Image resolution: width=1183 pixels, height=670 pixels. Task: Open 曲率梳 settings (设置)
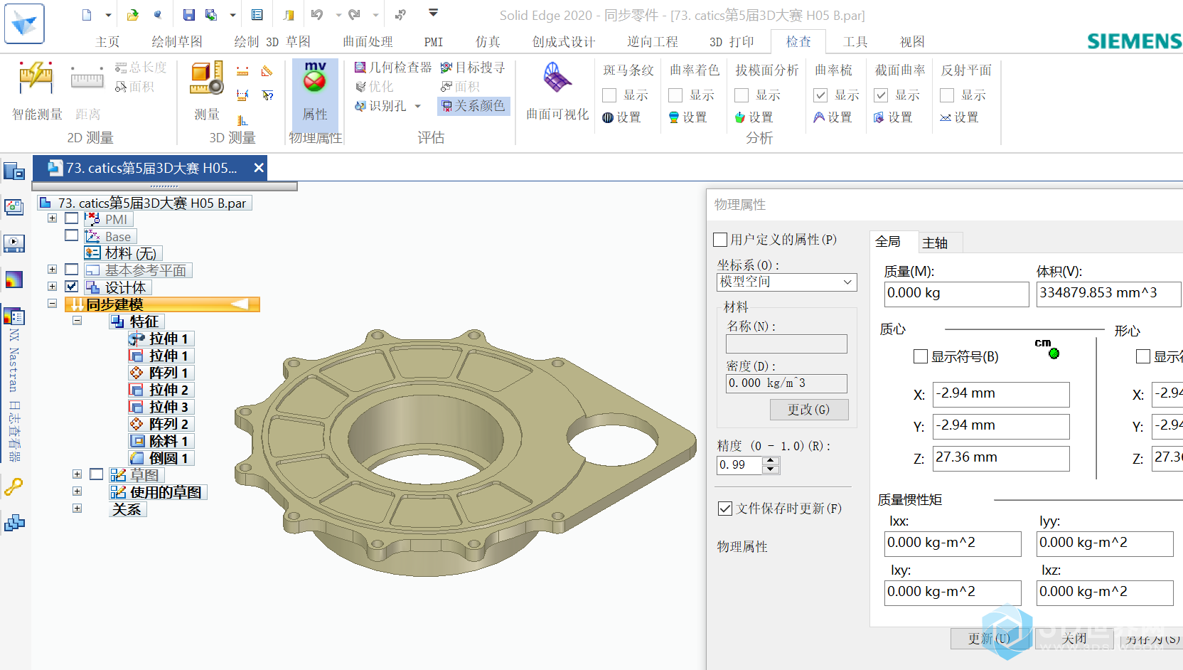tap(833, 117)
